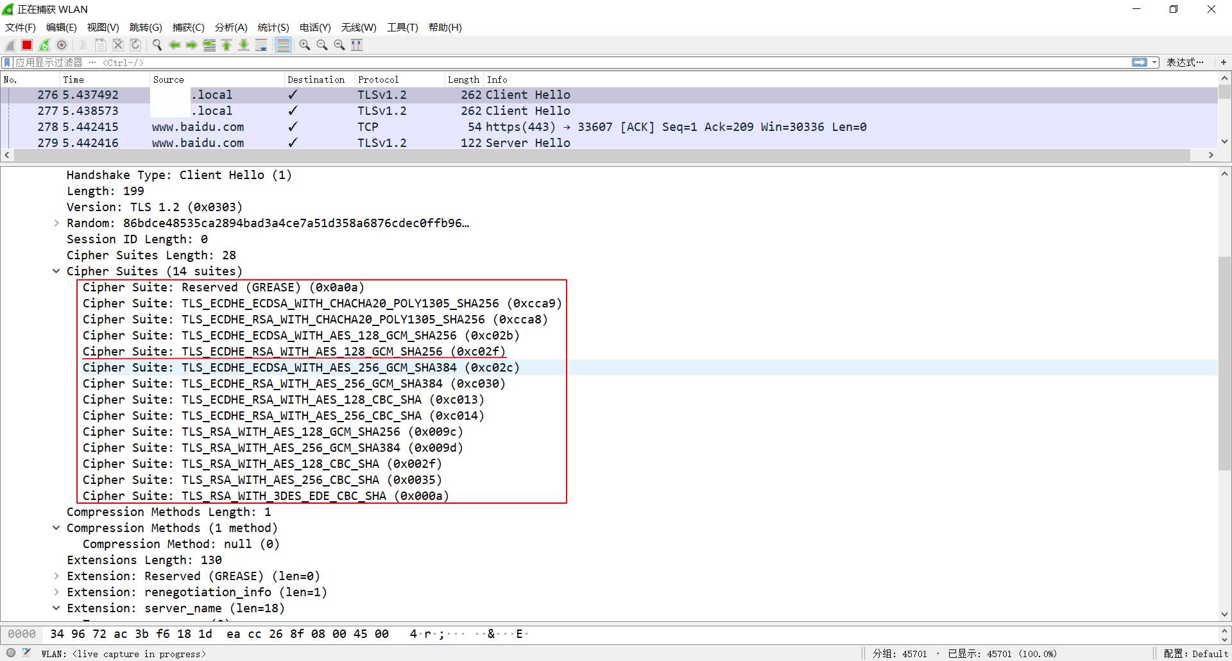Go back to previous packet

tap(175, 45)
